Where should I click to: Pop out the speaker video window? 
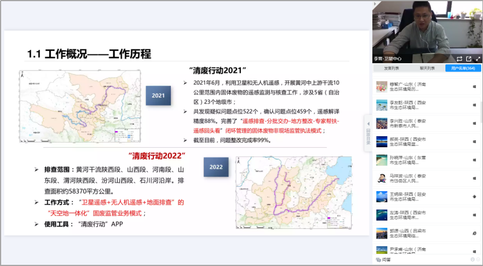click(469, 59)
